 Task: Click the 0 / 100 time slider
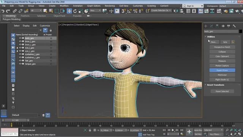click(16, 120)
